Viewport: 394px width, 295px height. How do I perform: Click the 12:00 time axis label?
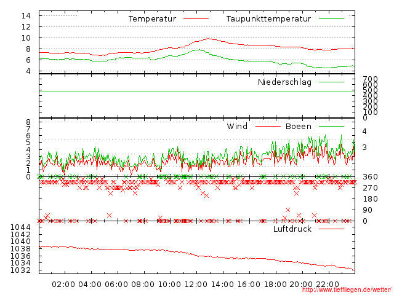coord(196,285)
